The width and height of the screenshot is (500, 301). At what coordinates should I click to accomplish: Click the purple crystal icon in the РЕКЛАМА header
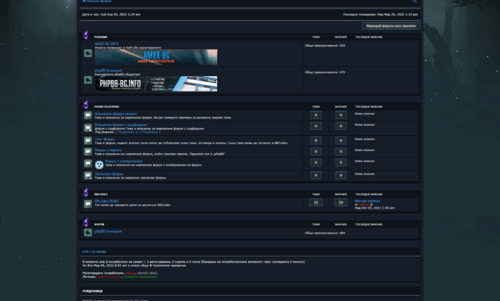coord(86,36)
